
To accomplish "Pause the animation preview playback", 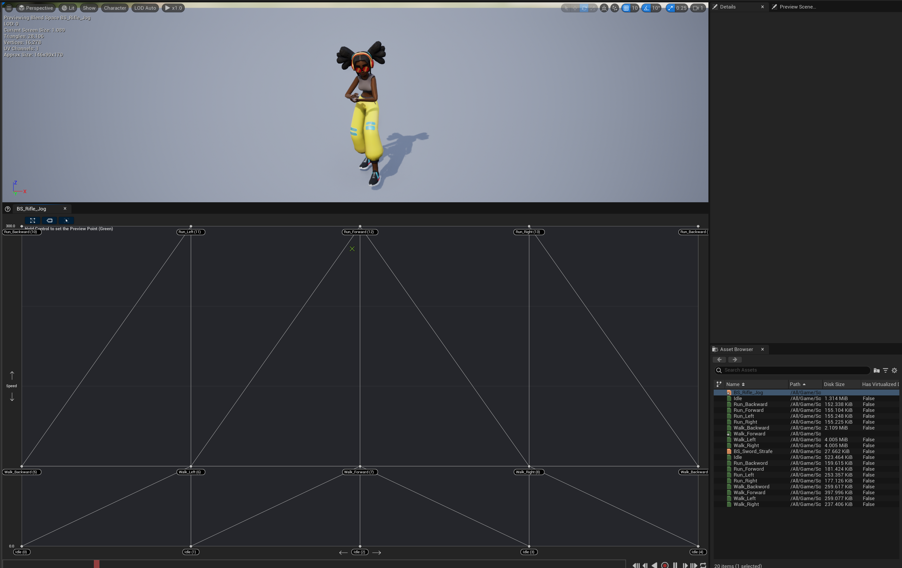I will tap(675, 565).
